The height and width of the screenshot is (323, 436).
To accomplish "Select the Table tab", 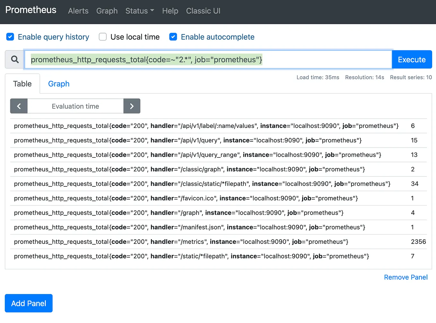I will pos(22,84).
